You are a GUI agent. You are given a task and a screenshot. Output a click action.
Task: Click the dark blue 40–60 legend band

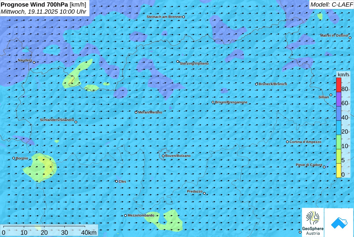pos(339,113)
